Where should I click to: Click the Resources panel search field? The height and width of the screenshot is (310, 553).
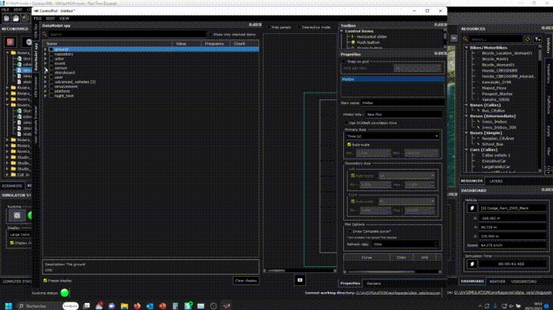tap(497, 39)
